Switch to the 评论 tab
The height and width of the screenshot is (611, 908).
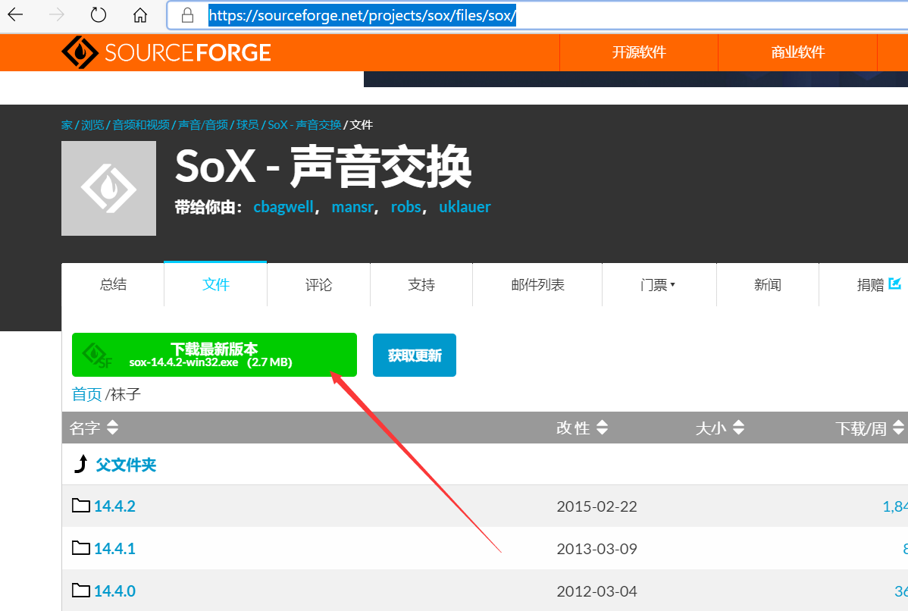click(318, 284)
